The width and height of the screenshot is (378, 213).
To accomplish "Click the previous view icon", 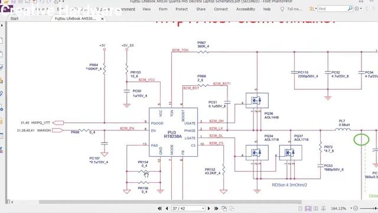I will [x=224, y=208].
